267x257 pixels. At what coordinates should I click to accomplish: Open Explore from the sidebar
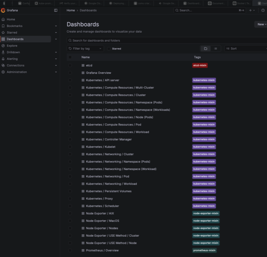12,46
